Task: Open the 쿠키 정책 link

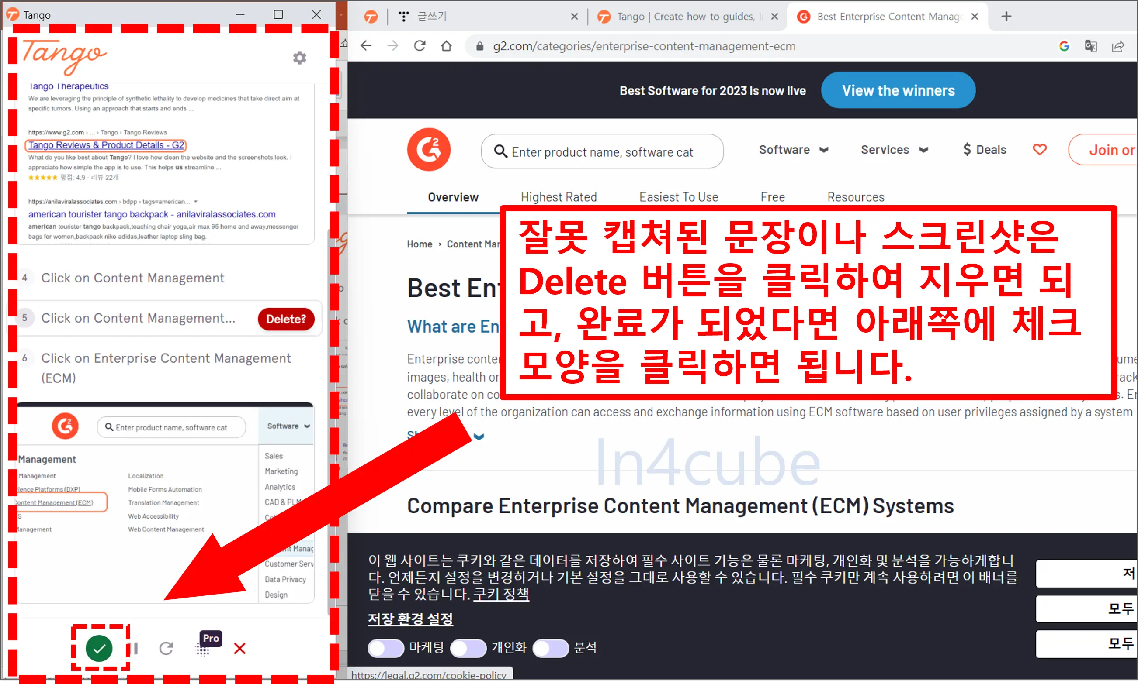Action: pyautogui.click(x=501, y=594)
